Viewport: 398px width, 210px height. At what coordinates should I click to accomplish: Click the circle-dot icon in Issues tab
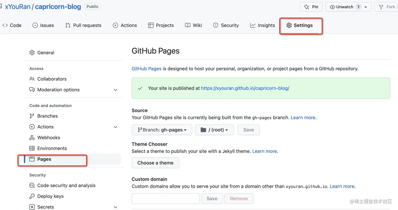(35, 25)
